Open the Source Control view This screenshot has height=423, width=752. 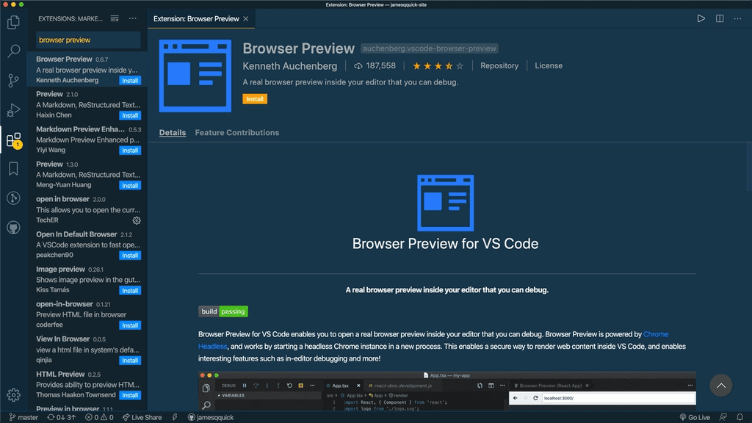pos(13,81)
